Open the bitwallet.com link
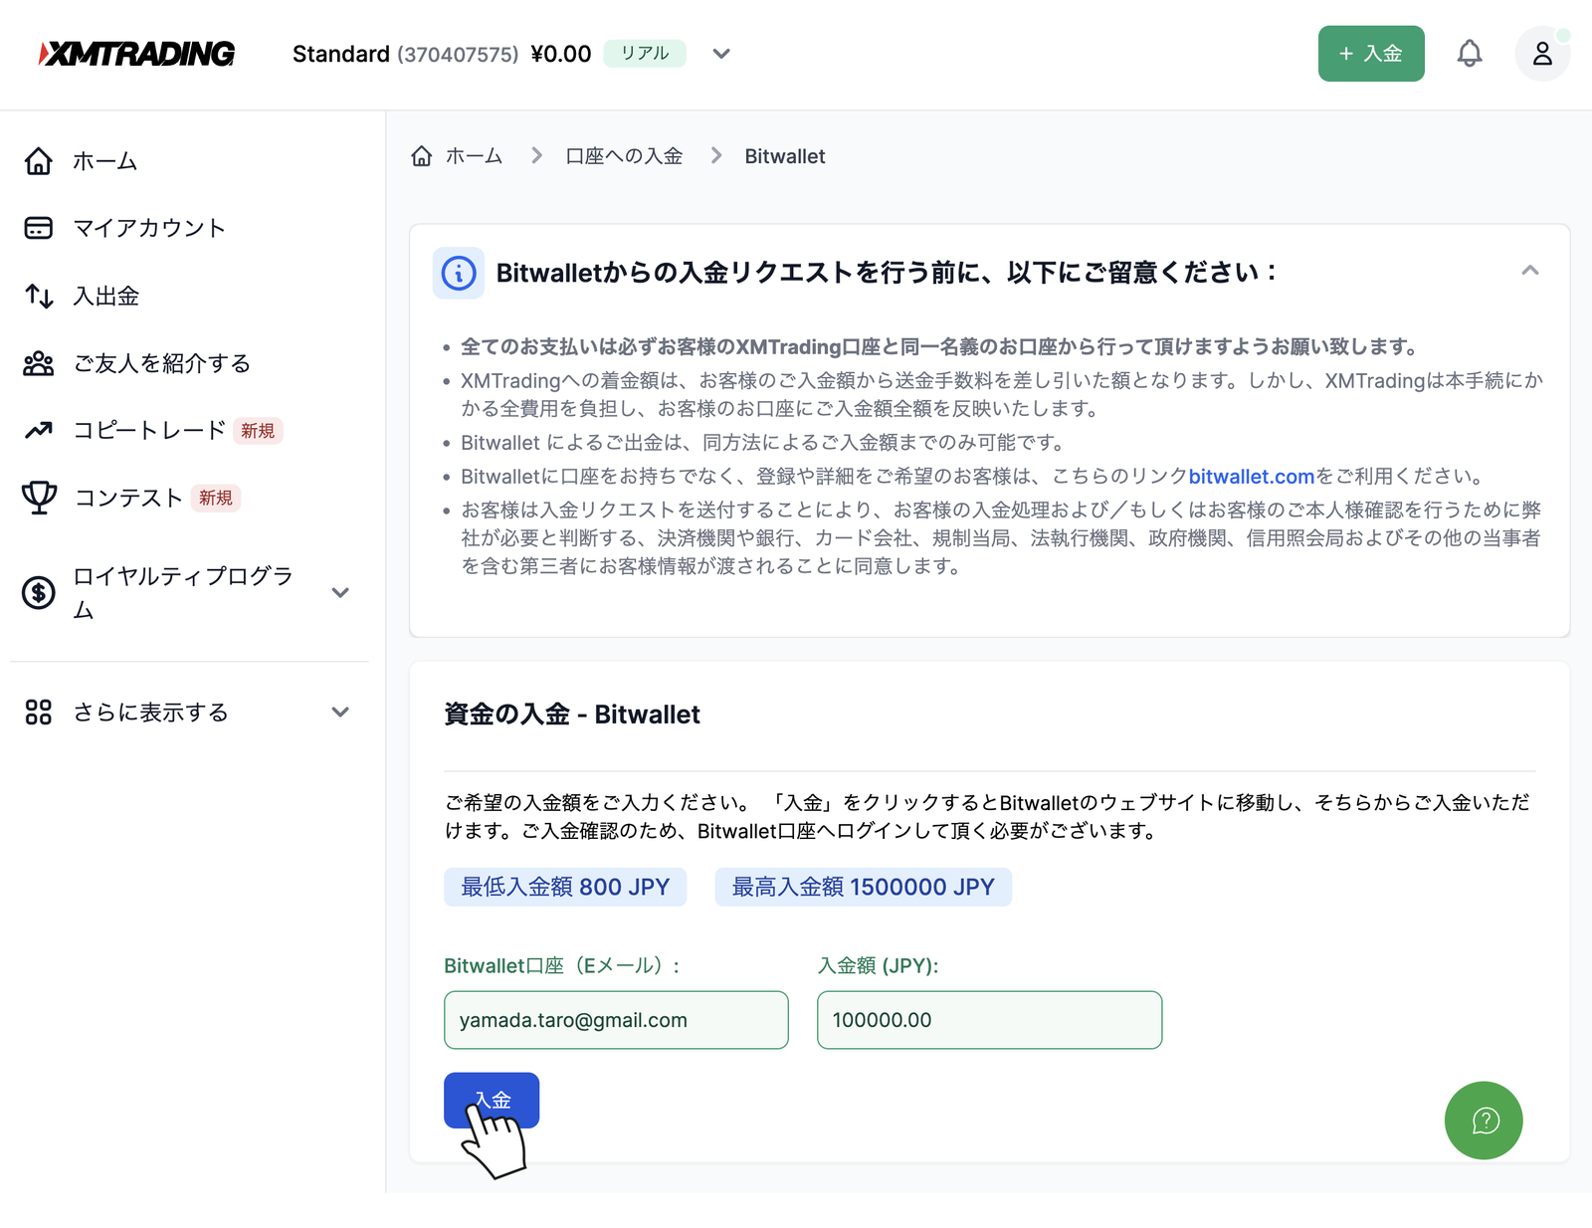 click(1252, 477)
